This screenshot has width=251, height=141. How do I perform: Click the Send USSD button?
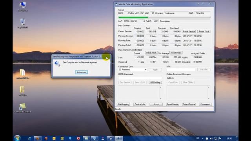point(140,83)
